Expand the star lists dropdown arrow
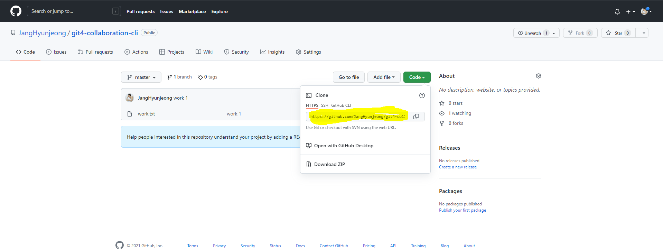 click(644, 33)
